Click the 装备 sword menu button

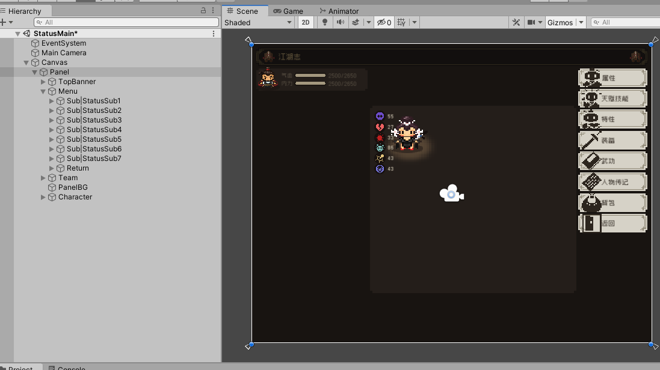pyautogui.click(x=612, y=140)
